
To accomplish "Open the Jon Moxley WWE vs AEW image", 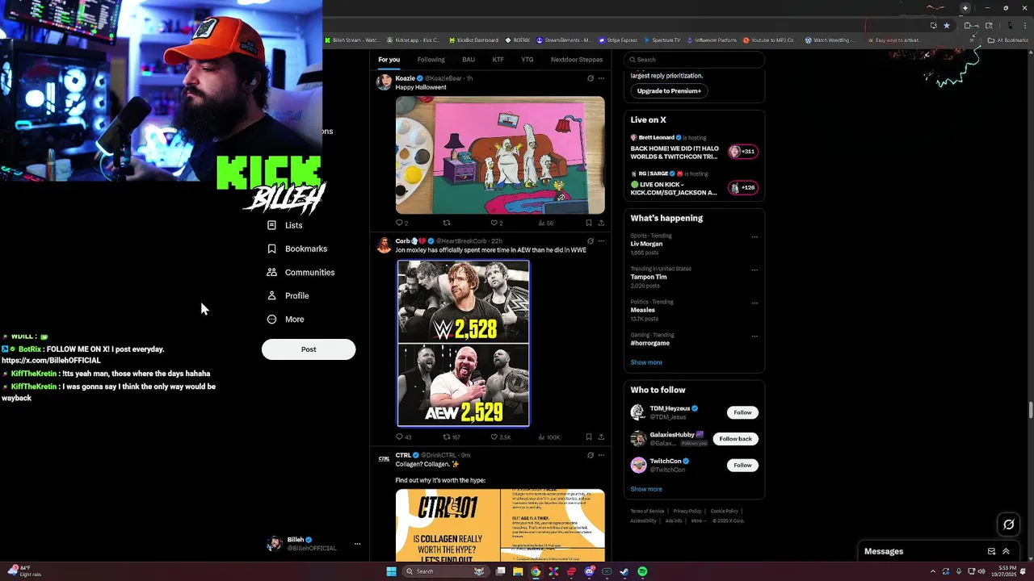I will coord(463,343).
